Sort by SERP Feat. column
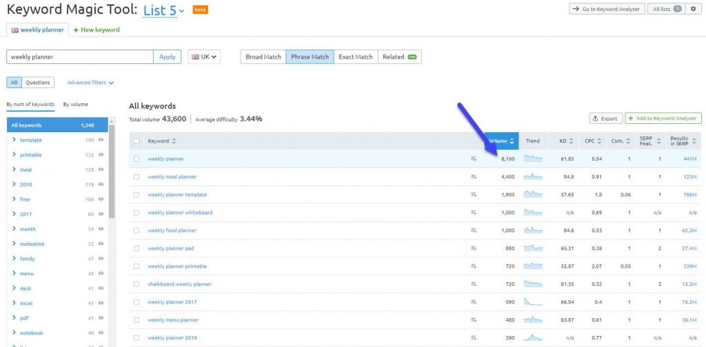The width and height of the screenshot is (706, 347). coord(658,141)
